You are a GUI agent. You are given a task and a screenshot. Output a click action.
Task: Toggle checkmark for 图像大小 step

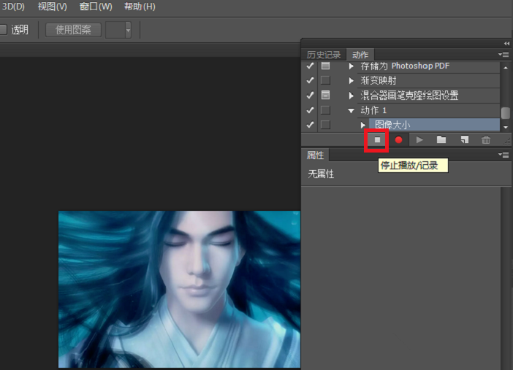[310, 125]
